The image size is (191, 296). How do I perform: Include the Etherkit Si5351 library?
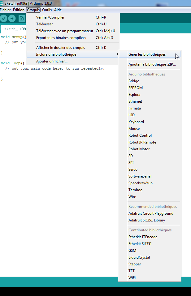pyautogui.click(x=150, y=243)
